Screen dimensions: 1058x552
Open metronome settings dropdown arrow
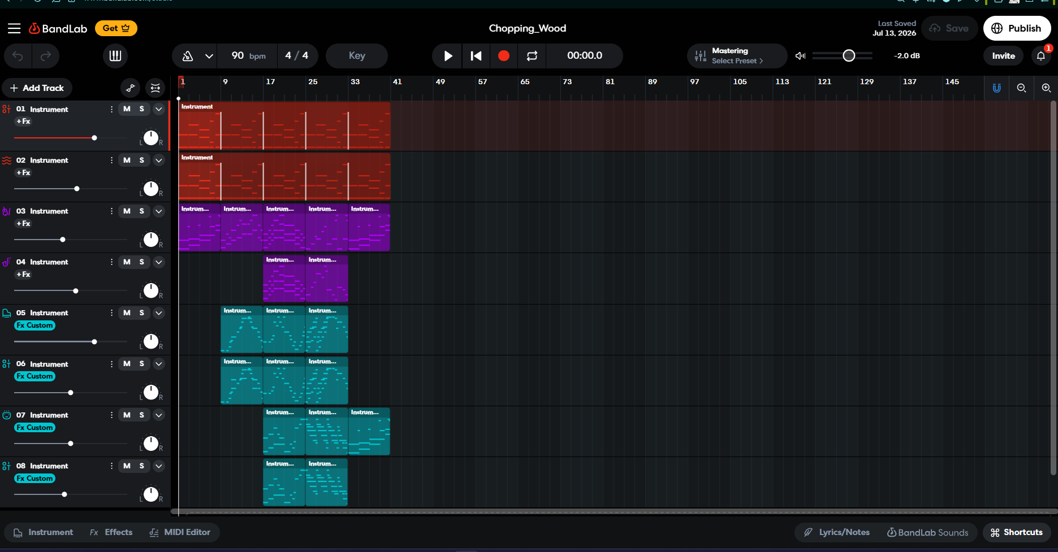point(209,56)
